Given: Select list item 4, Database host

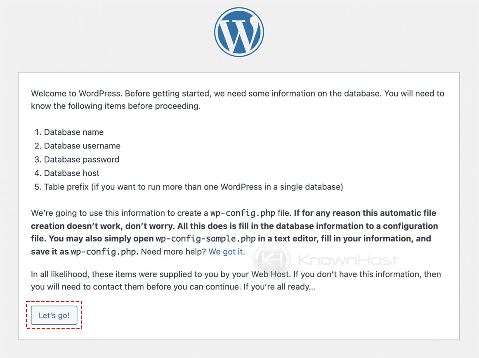Looking at the screenshot, I should point(71,173).
